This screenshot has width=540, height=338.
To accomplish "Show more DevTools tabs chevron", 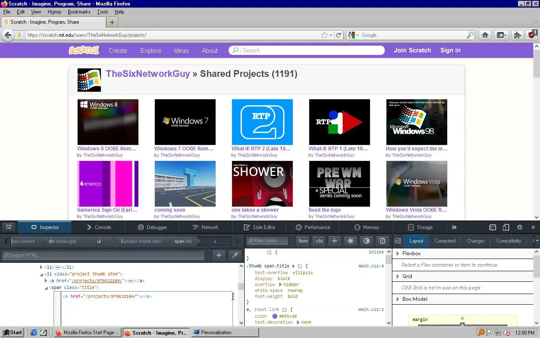I will click(x=454, y=227).
